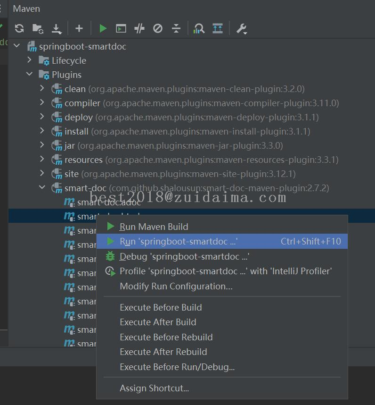Click the install plugin Maven icon

(x=57, y=132)
